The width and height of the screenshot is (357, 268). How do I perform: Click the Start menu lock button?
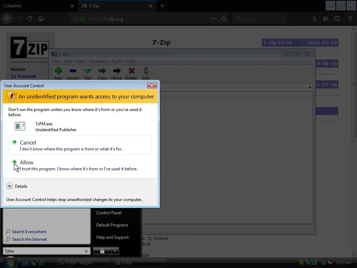pyautogui.click(x=102, y=251)
